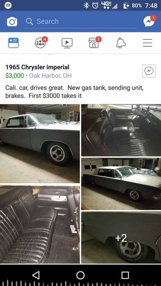Open the Groups tab icon

pyautogui.click(x=41, y=42)
